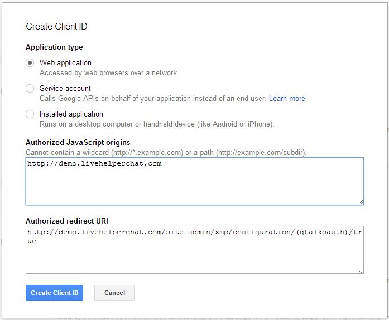Click the 'Calls Google APIs on behalf' description
This screenshot has width=389, height=320.
pos(153,99)
